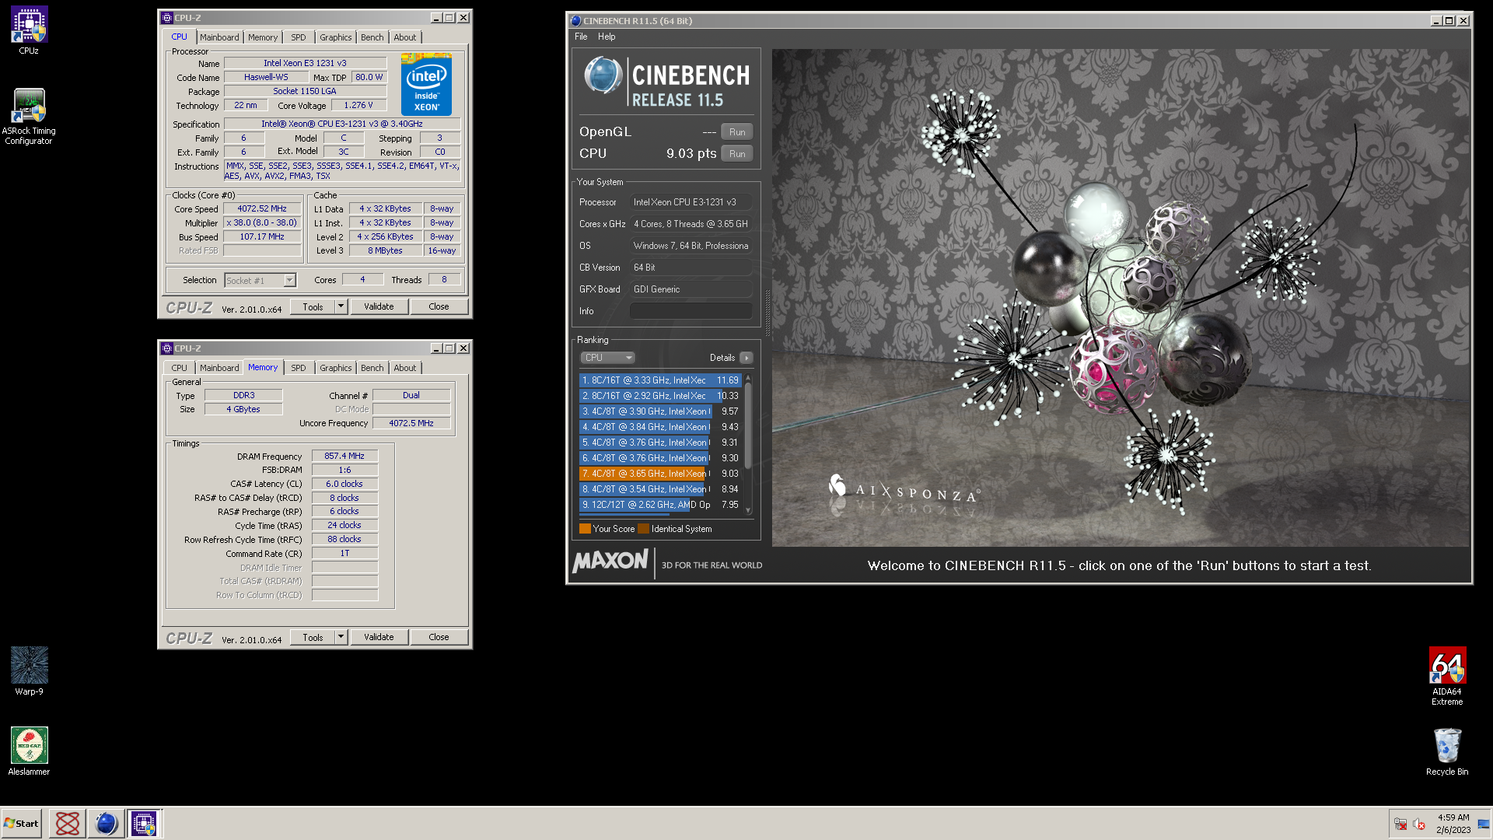Viewport: 1493px width, 840px height.
Task: Select ranking entry 3 with 9.57 score
Action: 659,411
